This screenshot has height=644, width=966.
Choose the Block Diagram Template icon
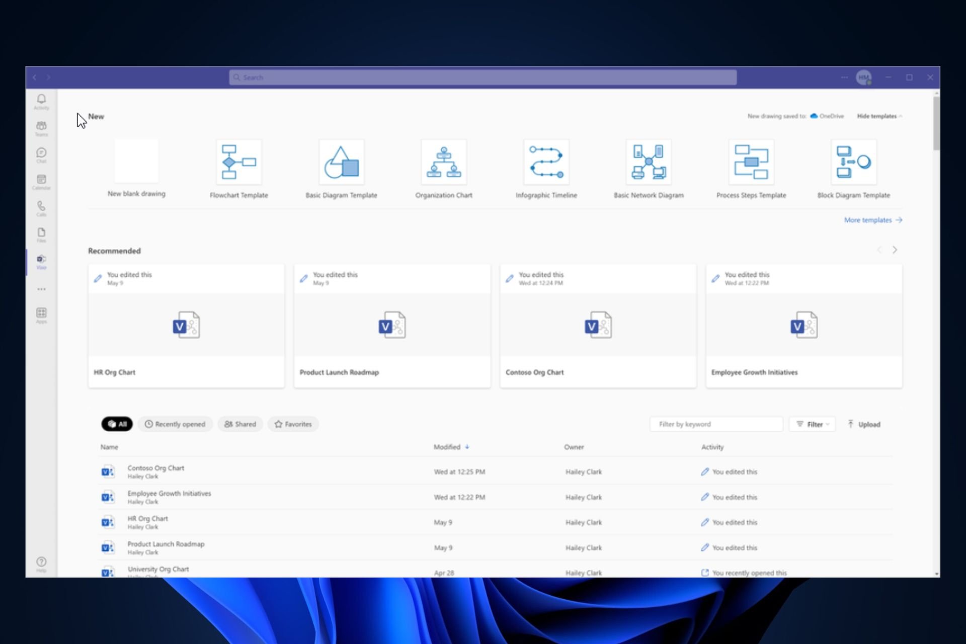tap(854, 162)
